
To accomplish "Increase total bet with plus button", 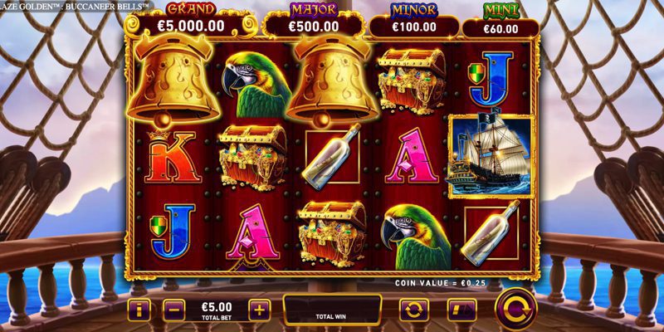I will coord(260,310).
